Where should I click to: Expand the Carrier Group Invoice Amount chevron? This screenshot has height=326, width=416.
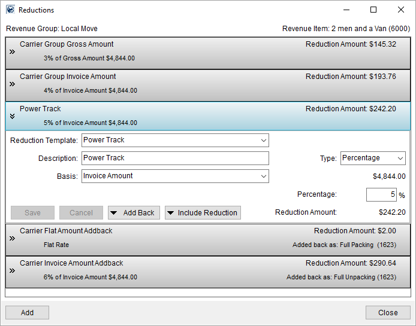point(12,84)
